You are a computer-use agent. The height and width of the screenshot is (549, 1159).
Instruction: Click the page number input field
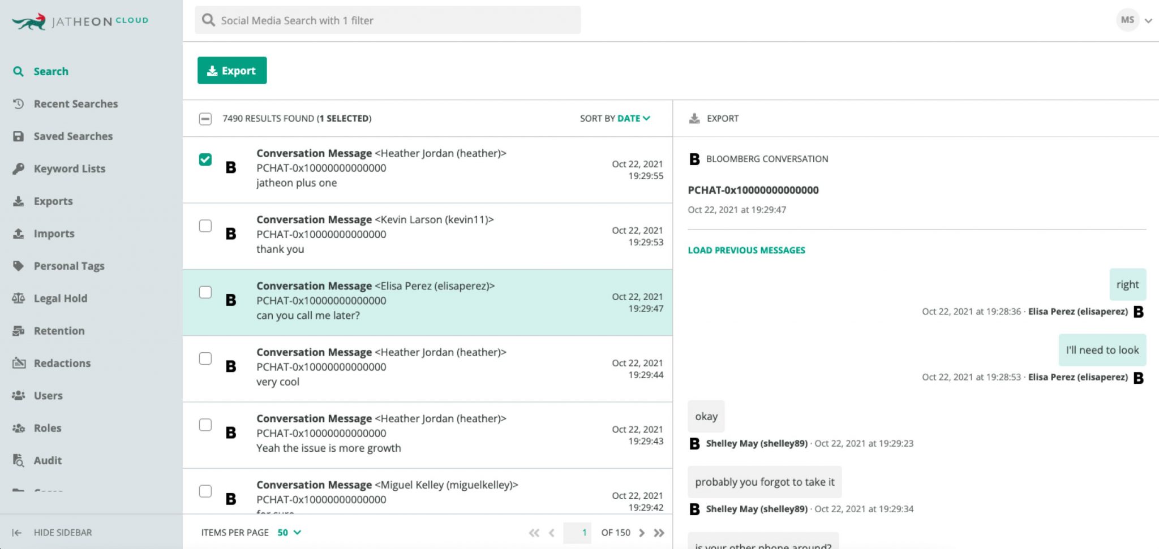(x=577, y=533)
